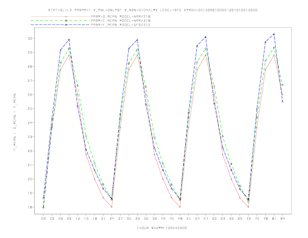Click y-axis tick label 20
Screen dimensions: 308x238
point(30,179)
